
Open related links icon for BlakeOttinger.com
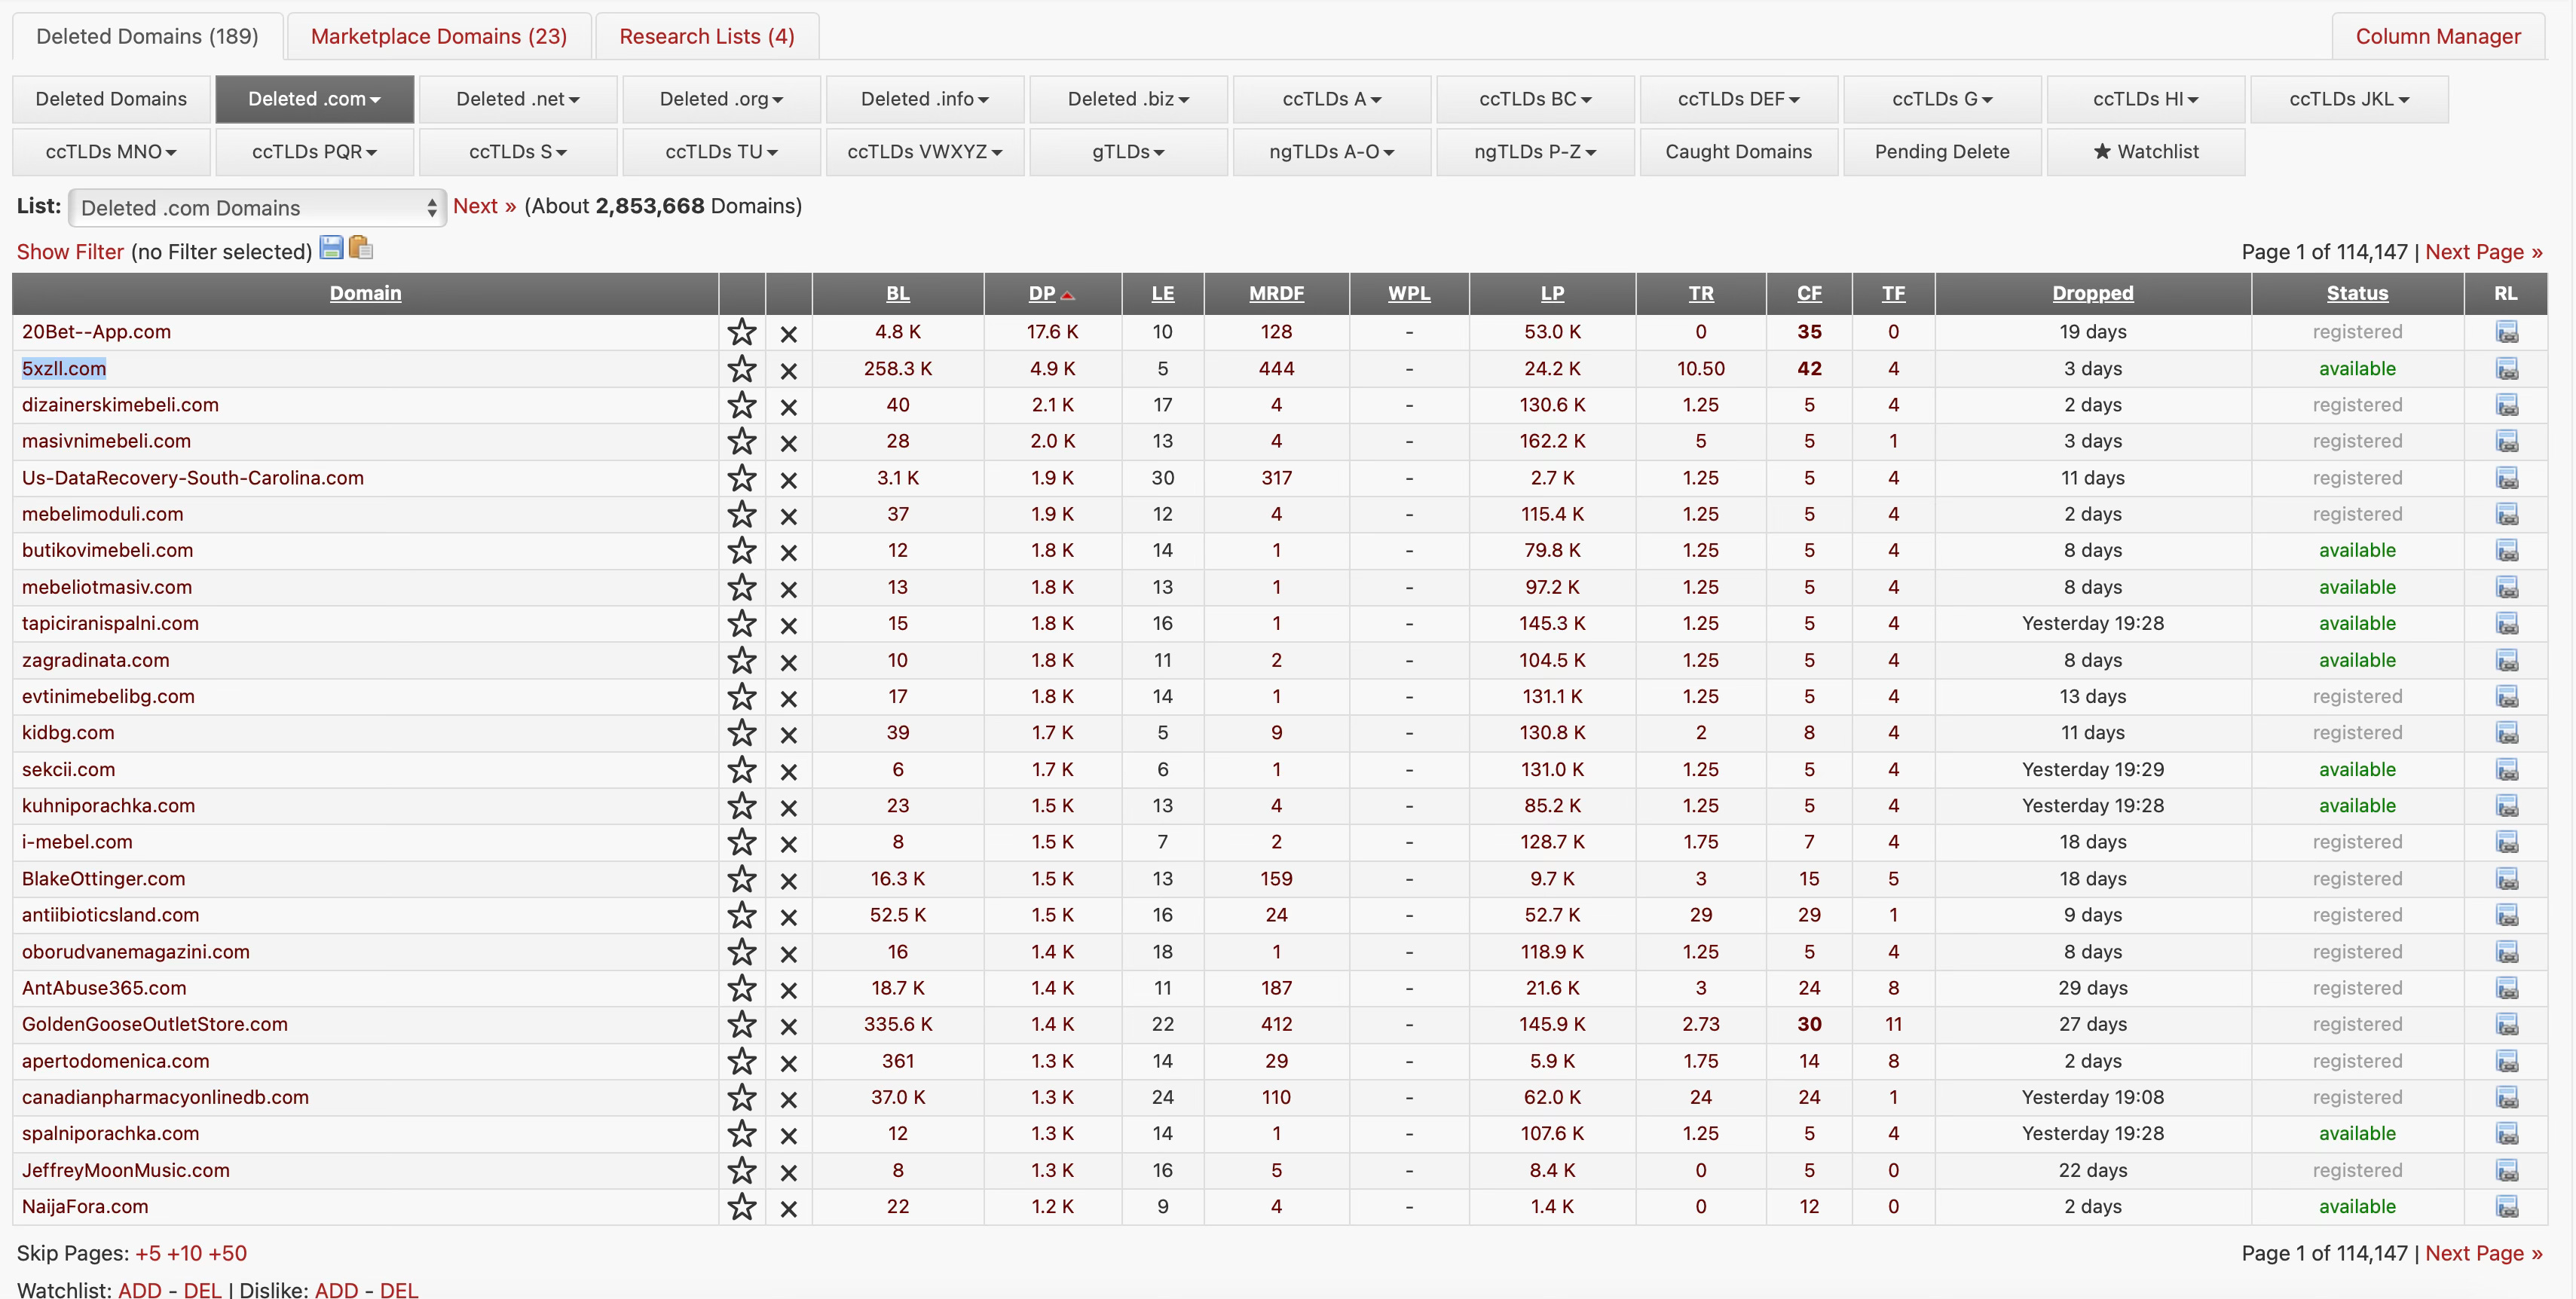(x=2506, y=879)
